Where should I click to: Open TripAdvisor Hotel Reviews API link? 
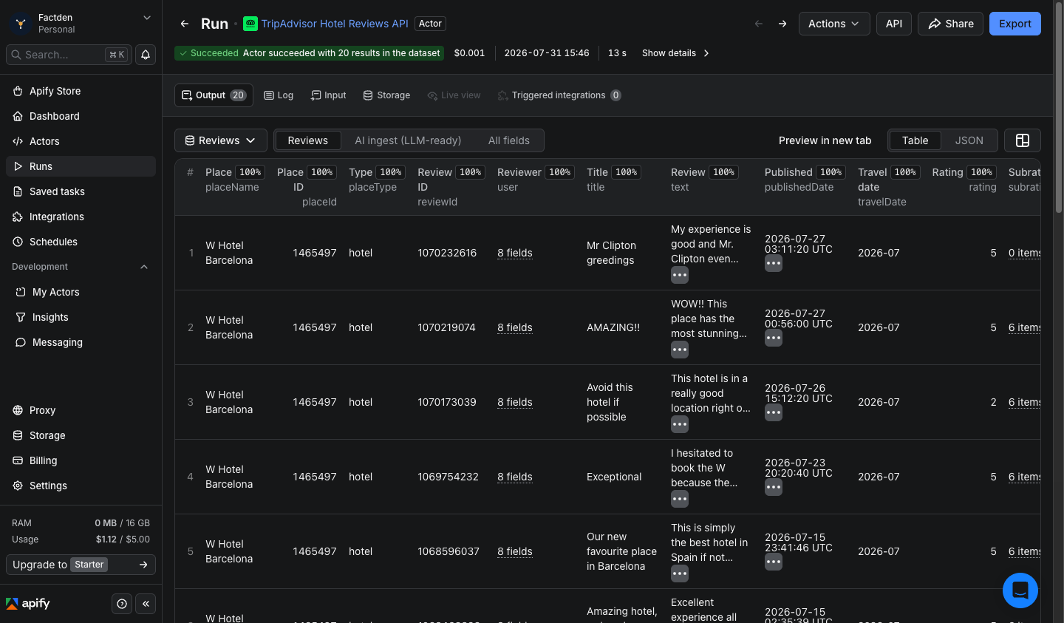coord(335,24)
